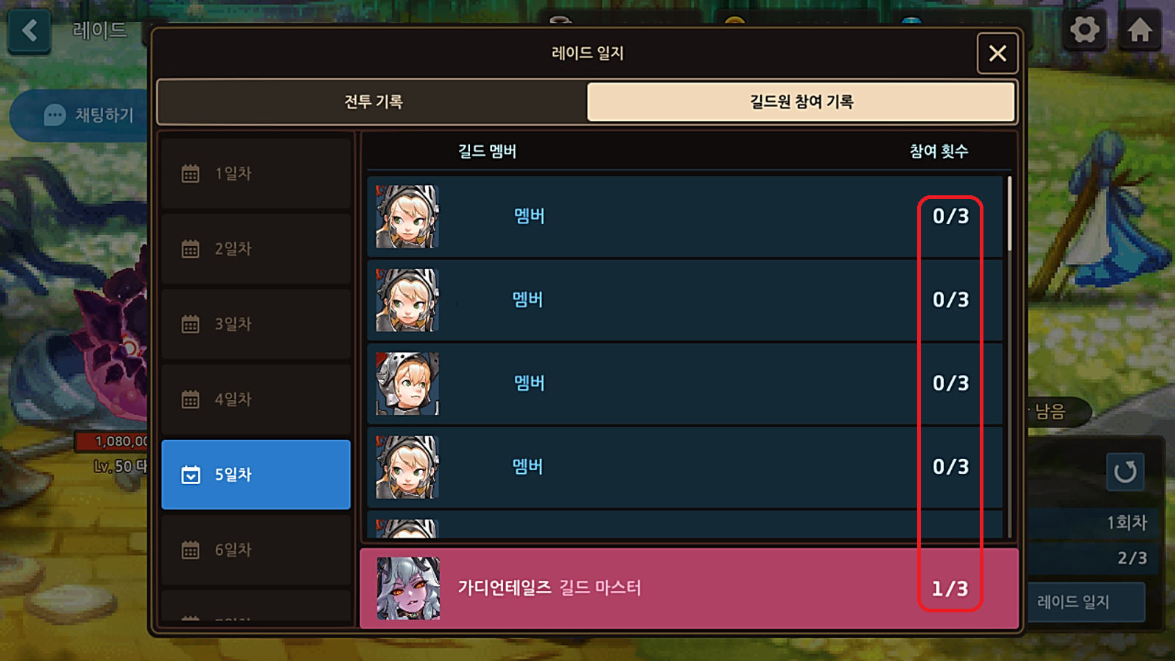
Task: Click the guild master avatar portrait
Action: [x=408, y=588]
